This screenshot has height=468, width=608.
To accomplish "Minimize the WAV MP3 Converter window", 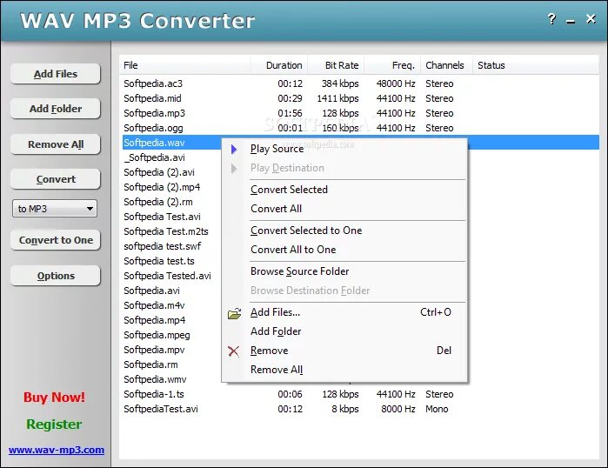I will pyautogui.click(x=571, y=22).
